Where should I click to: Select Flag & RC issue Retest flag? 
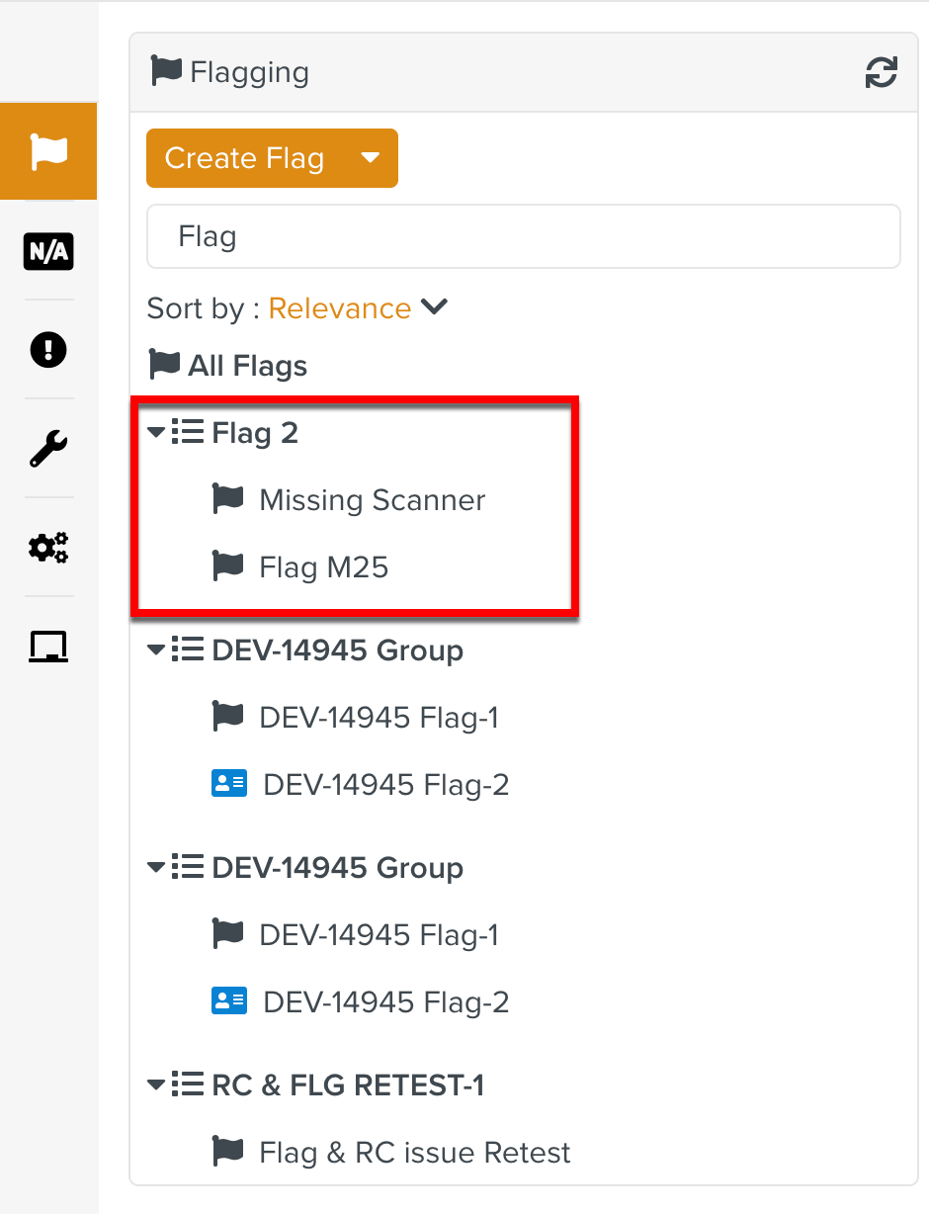(414, 1153)
